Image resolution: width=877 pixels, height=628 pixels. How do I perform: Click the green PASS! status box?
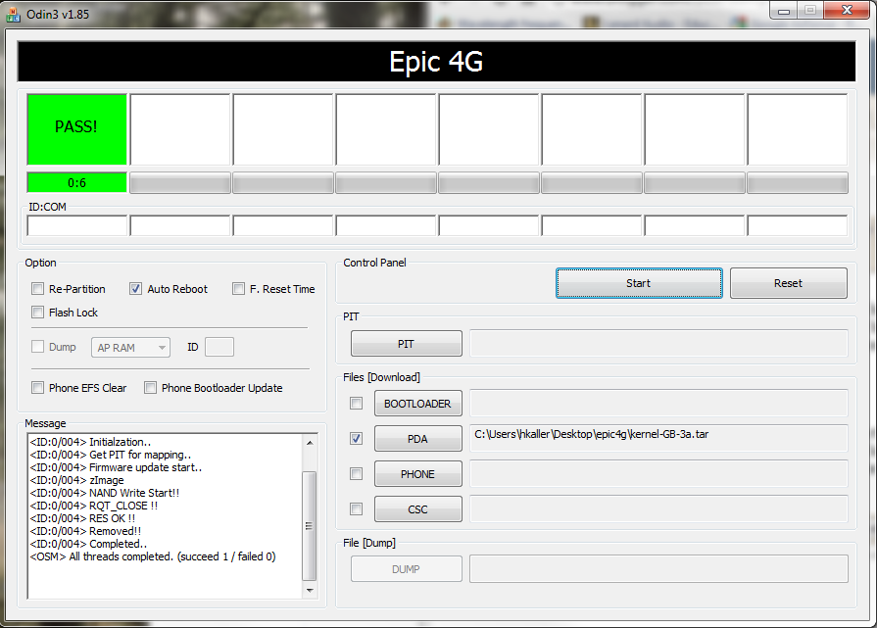[x=77, y=129]
